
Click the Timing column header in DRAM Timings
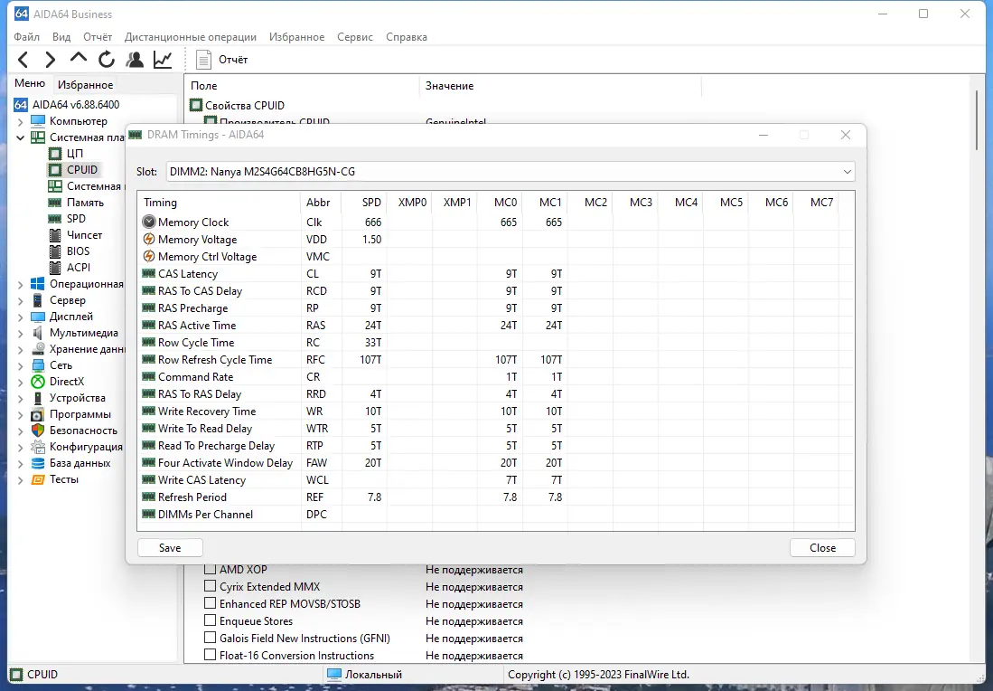pyautogui.click(x=220, y=203)
